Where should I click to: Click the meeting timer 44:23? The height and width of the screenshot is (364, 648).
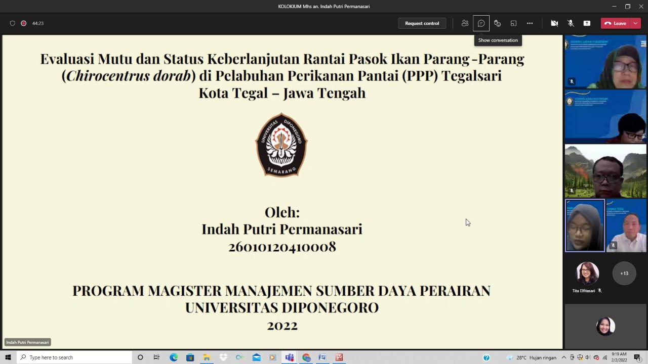(x=38, y=23)
